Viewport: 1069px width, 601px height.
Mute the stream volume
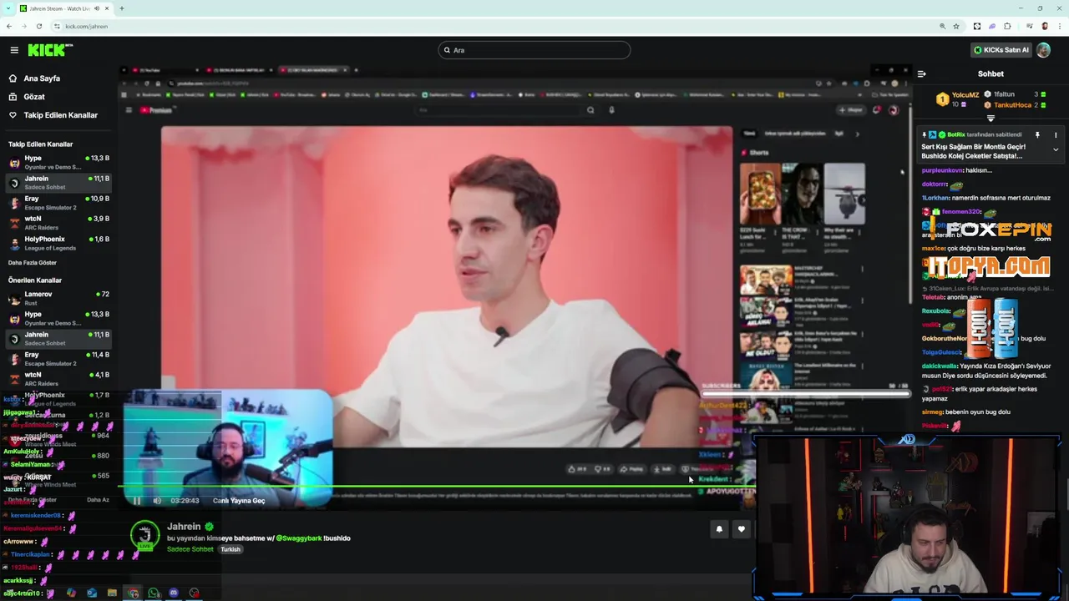[157, 501]
